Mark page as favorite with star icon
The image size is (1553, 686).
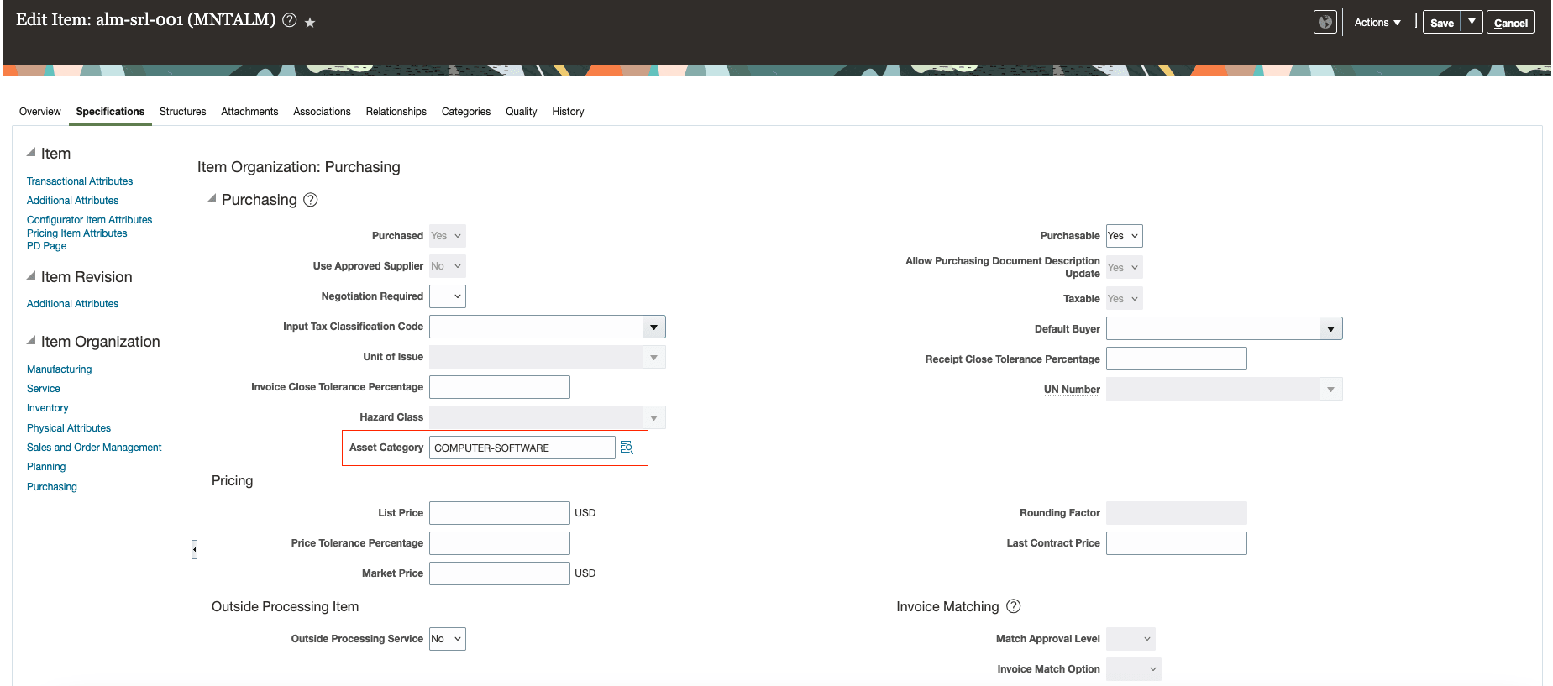(x=310, y=23)
